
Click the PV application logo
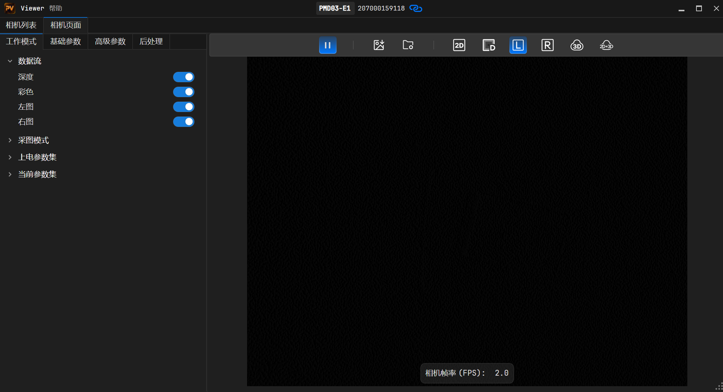[x=9, y=8]
